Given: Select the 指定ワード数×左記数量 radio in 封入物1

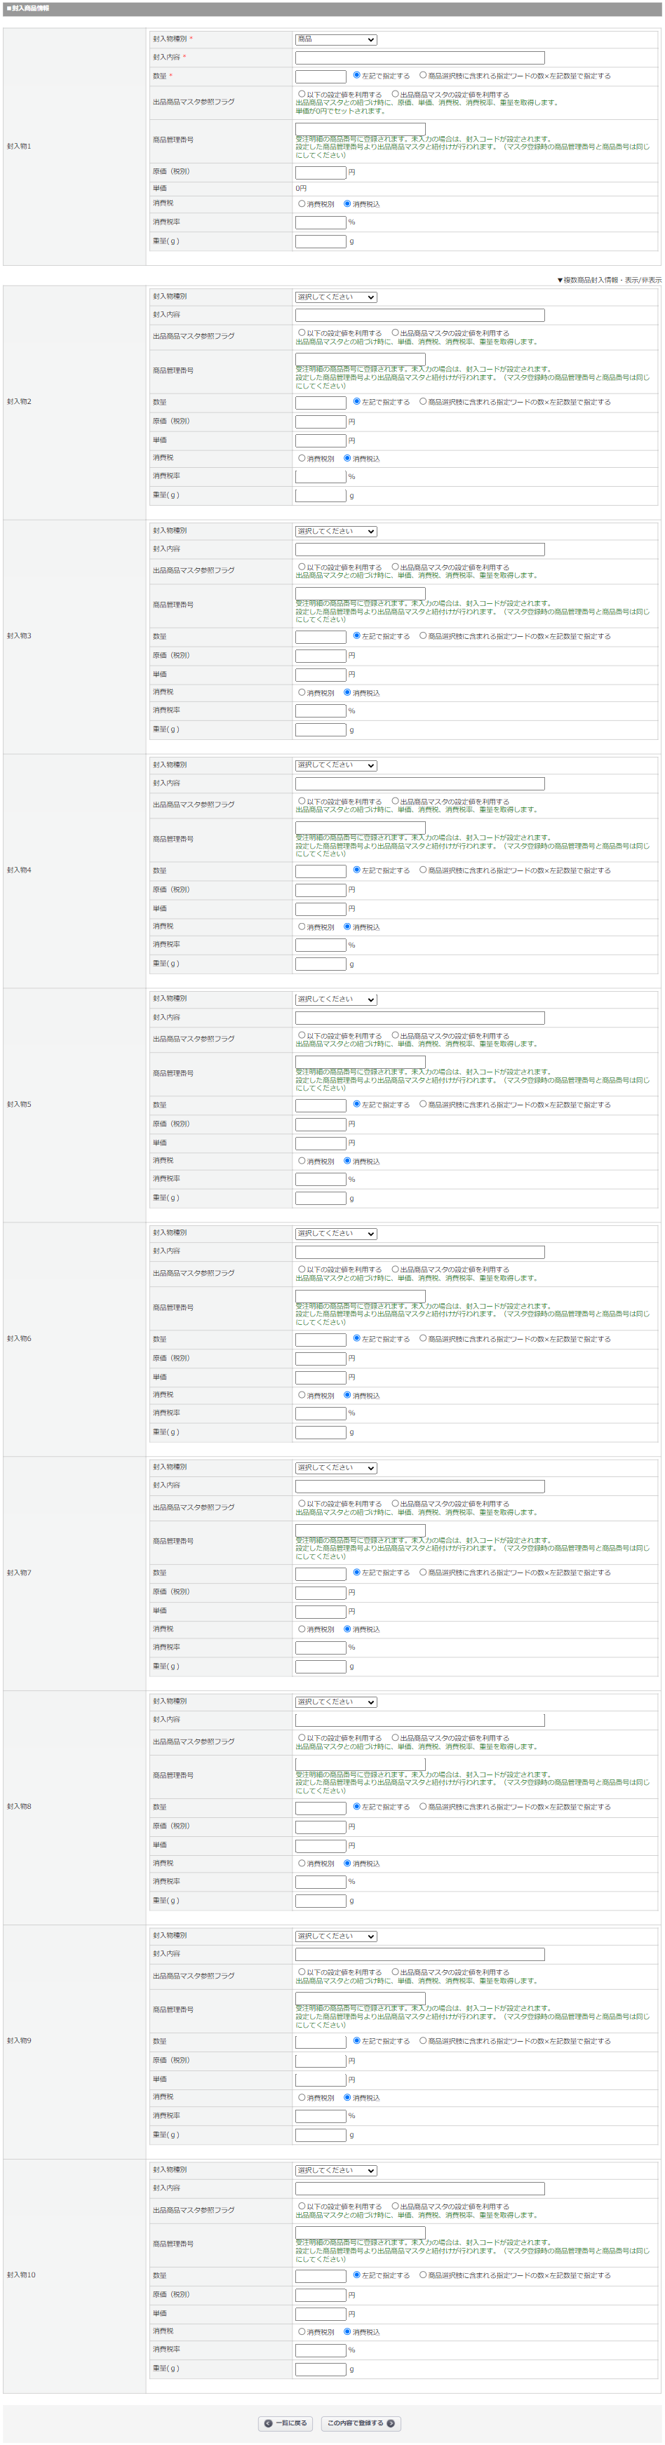Looking at the screenshot, I should 423,75.
